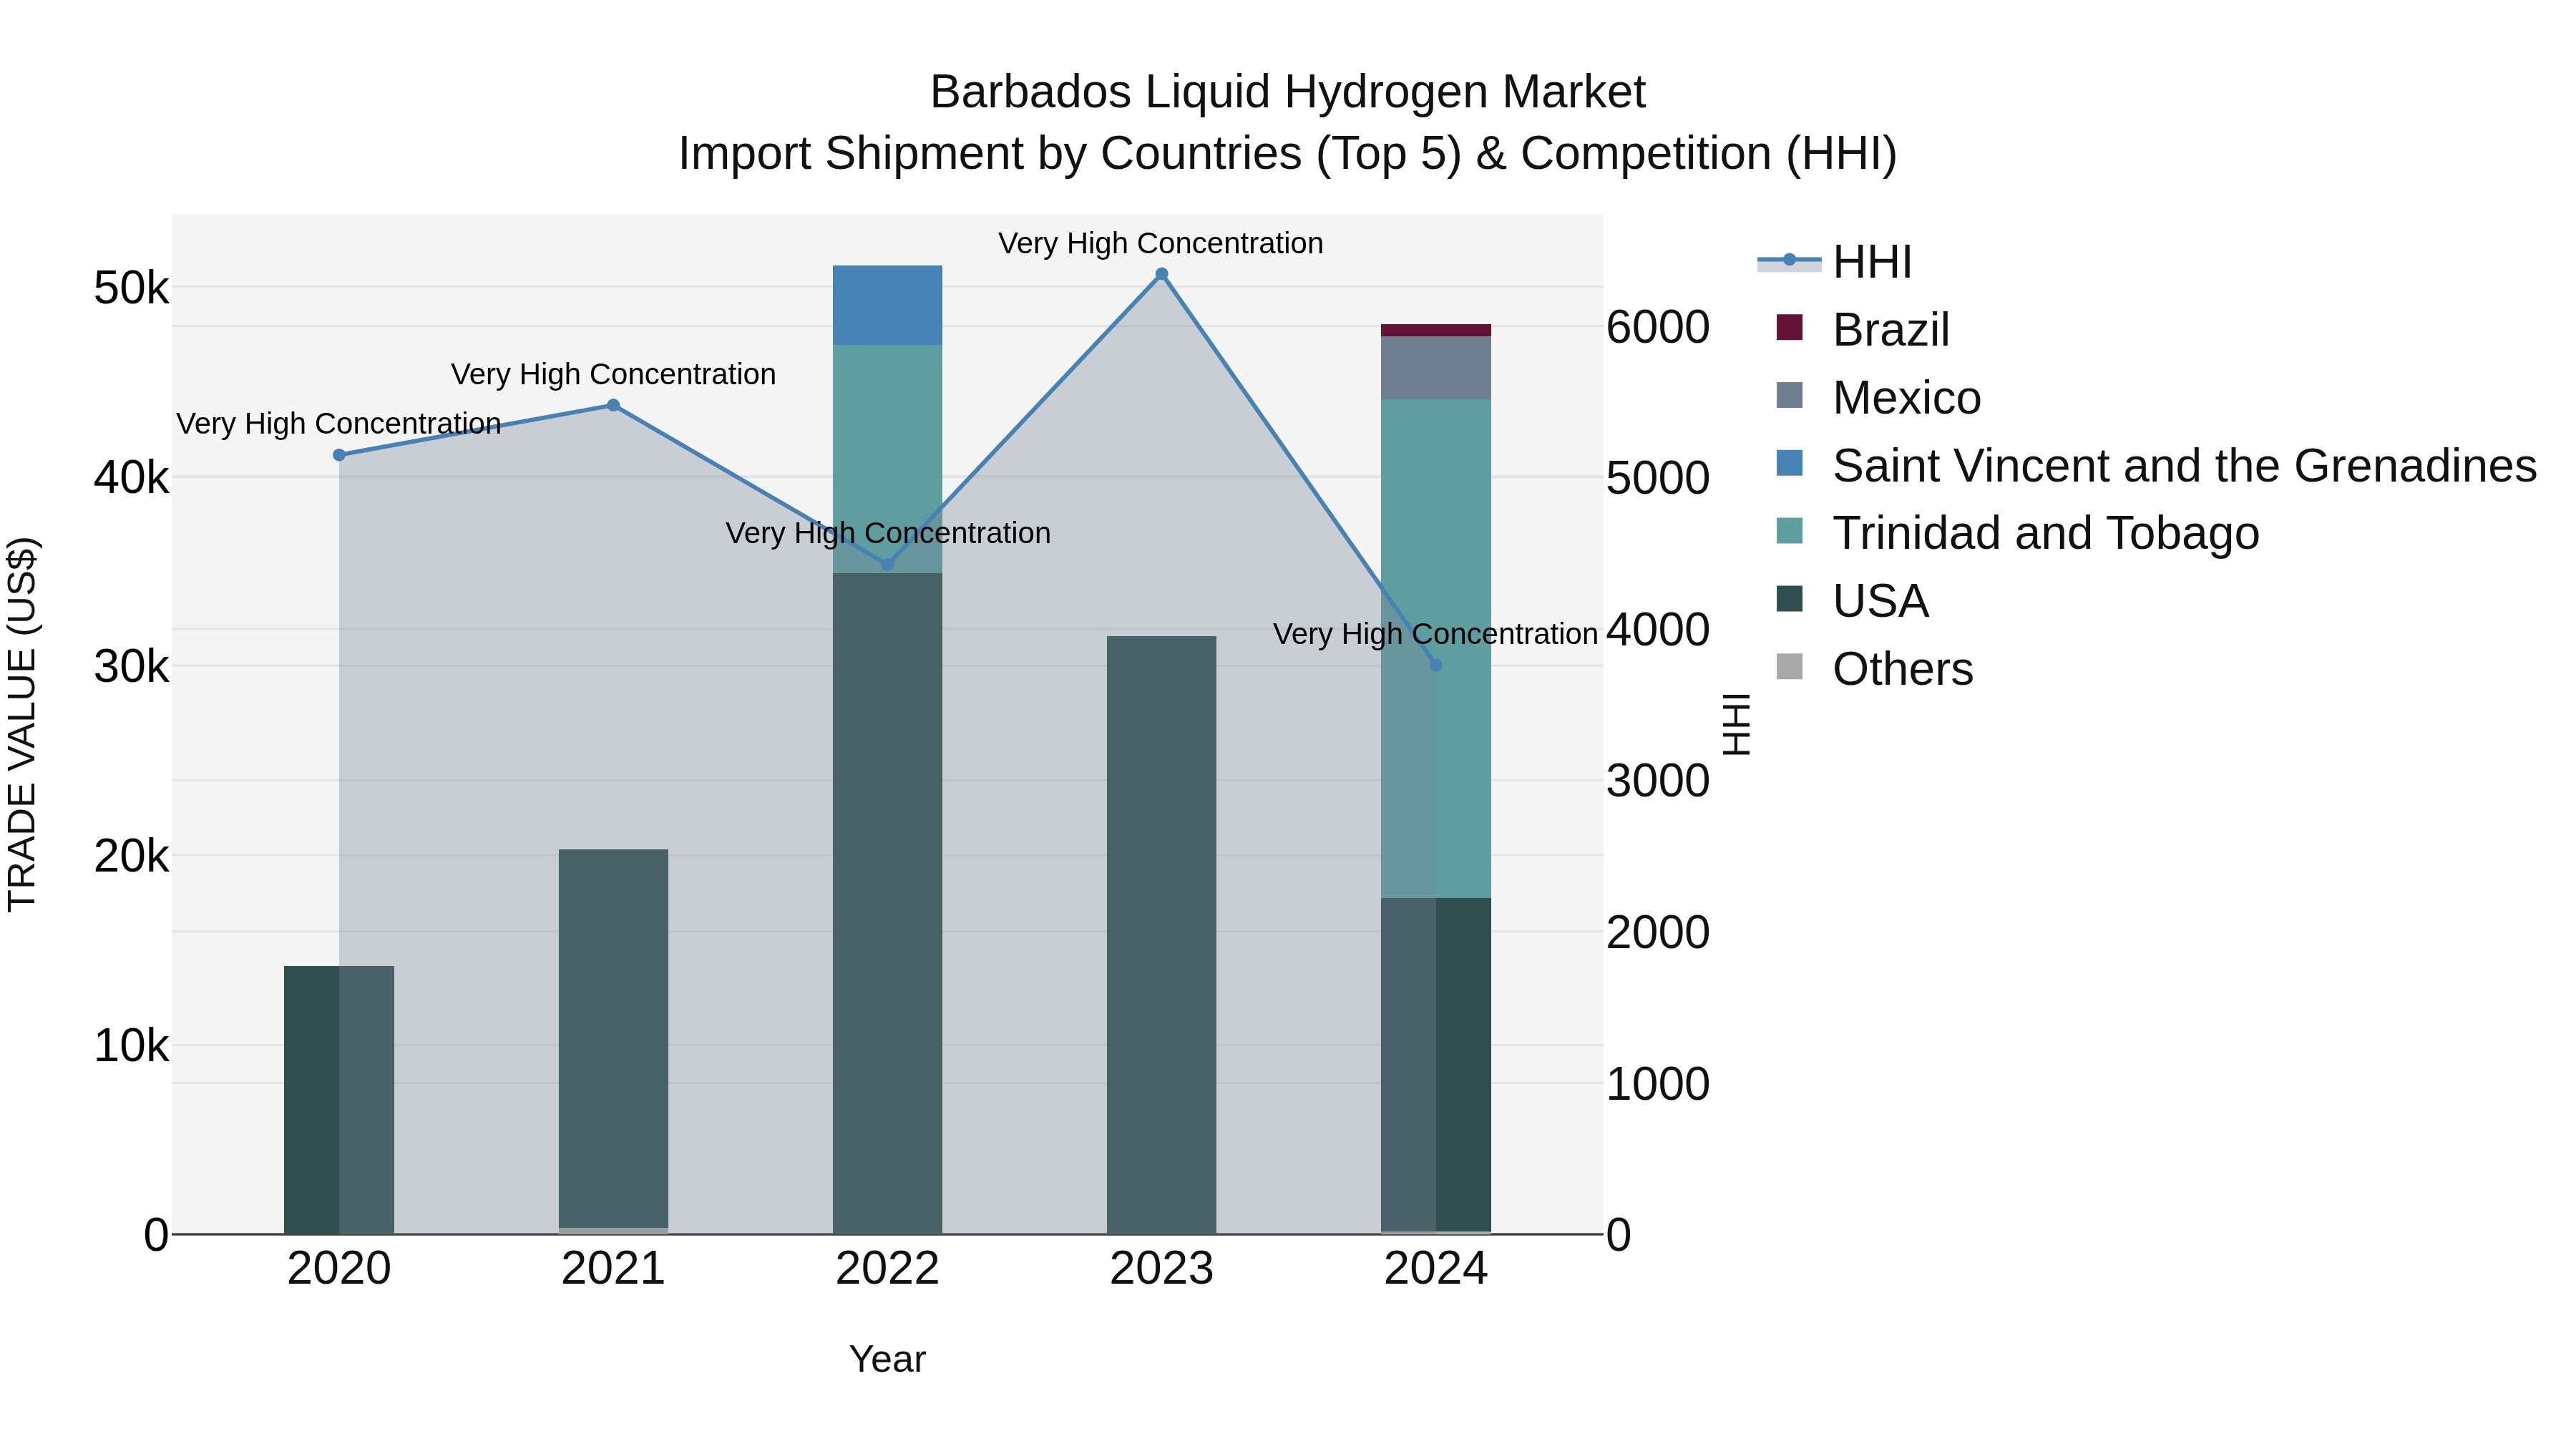Click the 5000 right-axis tick label
This screenshot has width=2576, height=1449.
[1658, 479]
